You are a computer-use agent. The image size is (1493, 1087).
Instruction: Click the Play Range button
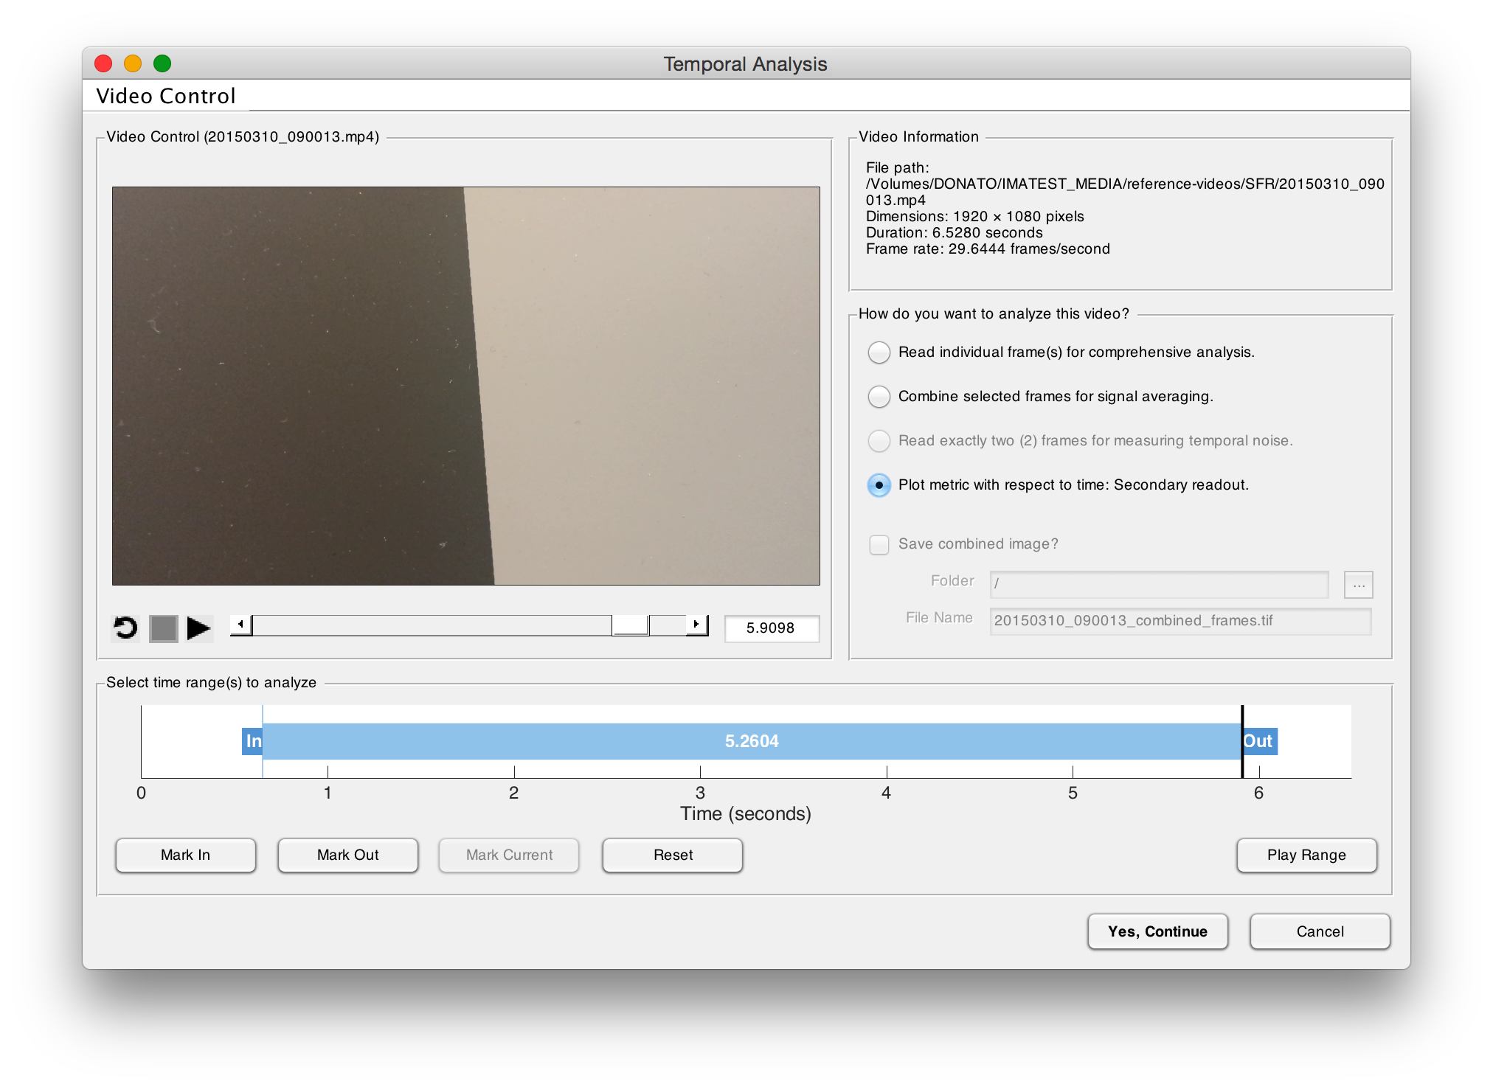[x=1307, y=855]
